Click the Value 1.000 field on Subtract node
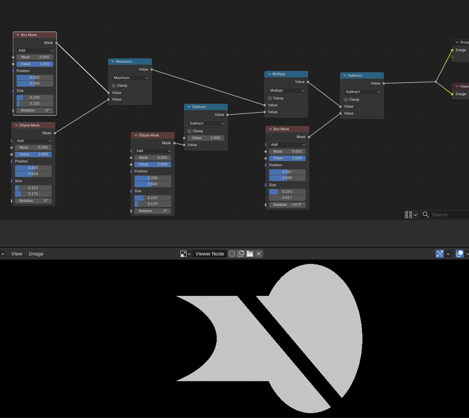This screenshot has height=418, width=469. coord(206,138)
